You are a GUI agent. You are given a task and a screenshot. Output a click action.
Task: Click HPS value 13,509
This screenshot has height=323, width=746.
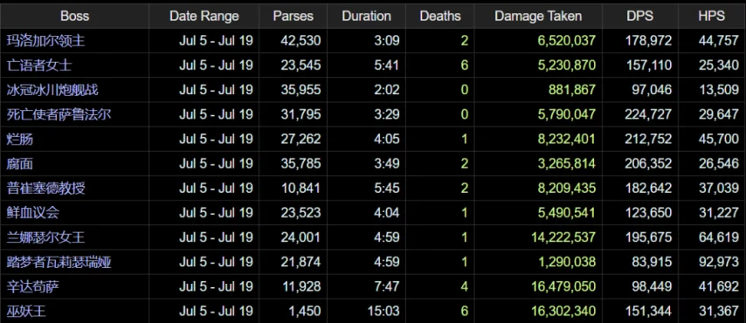719,90
